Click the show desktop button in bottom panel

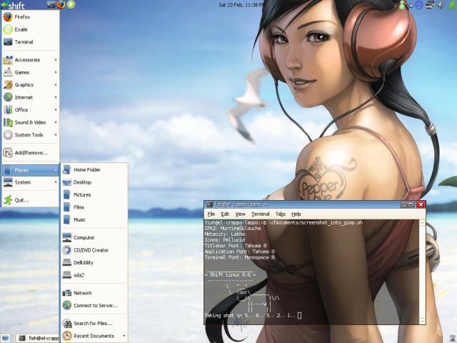[5, 338]
